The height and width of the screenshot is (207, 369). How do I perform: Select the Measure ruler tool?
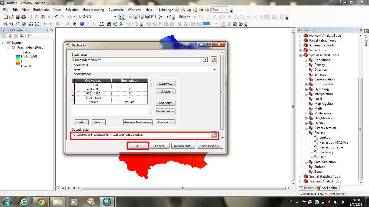tap(102, 24)
